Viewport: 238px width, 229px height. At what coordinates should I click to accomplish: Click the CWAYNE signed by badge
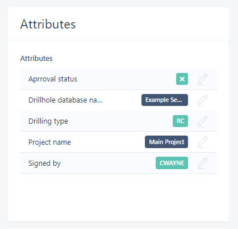pos(172,163)
